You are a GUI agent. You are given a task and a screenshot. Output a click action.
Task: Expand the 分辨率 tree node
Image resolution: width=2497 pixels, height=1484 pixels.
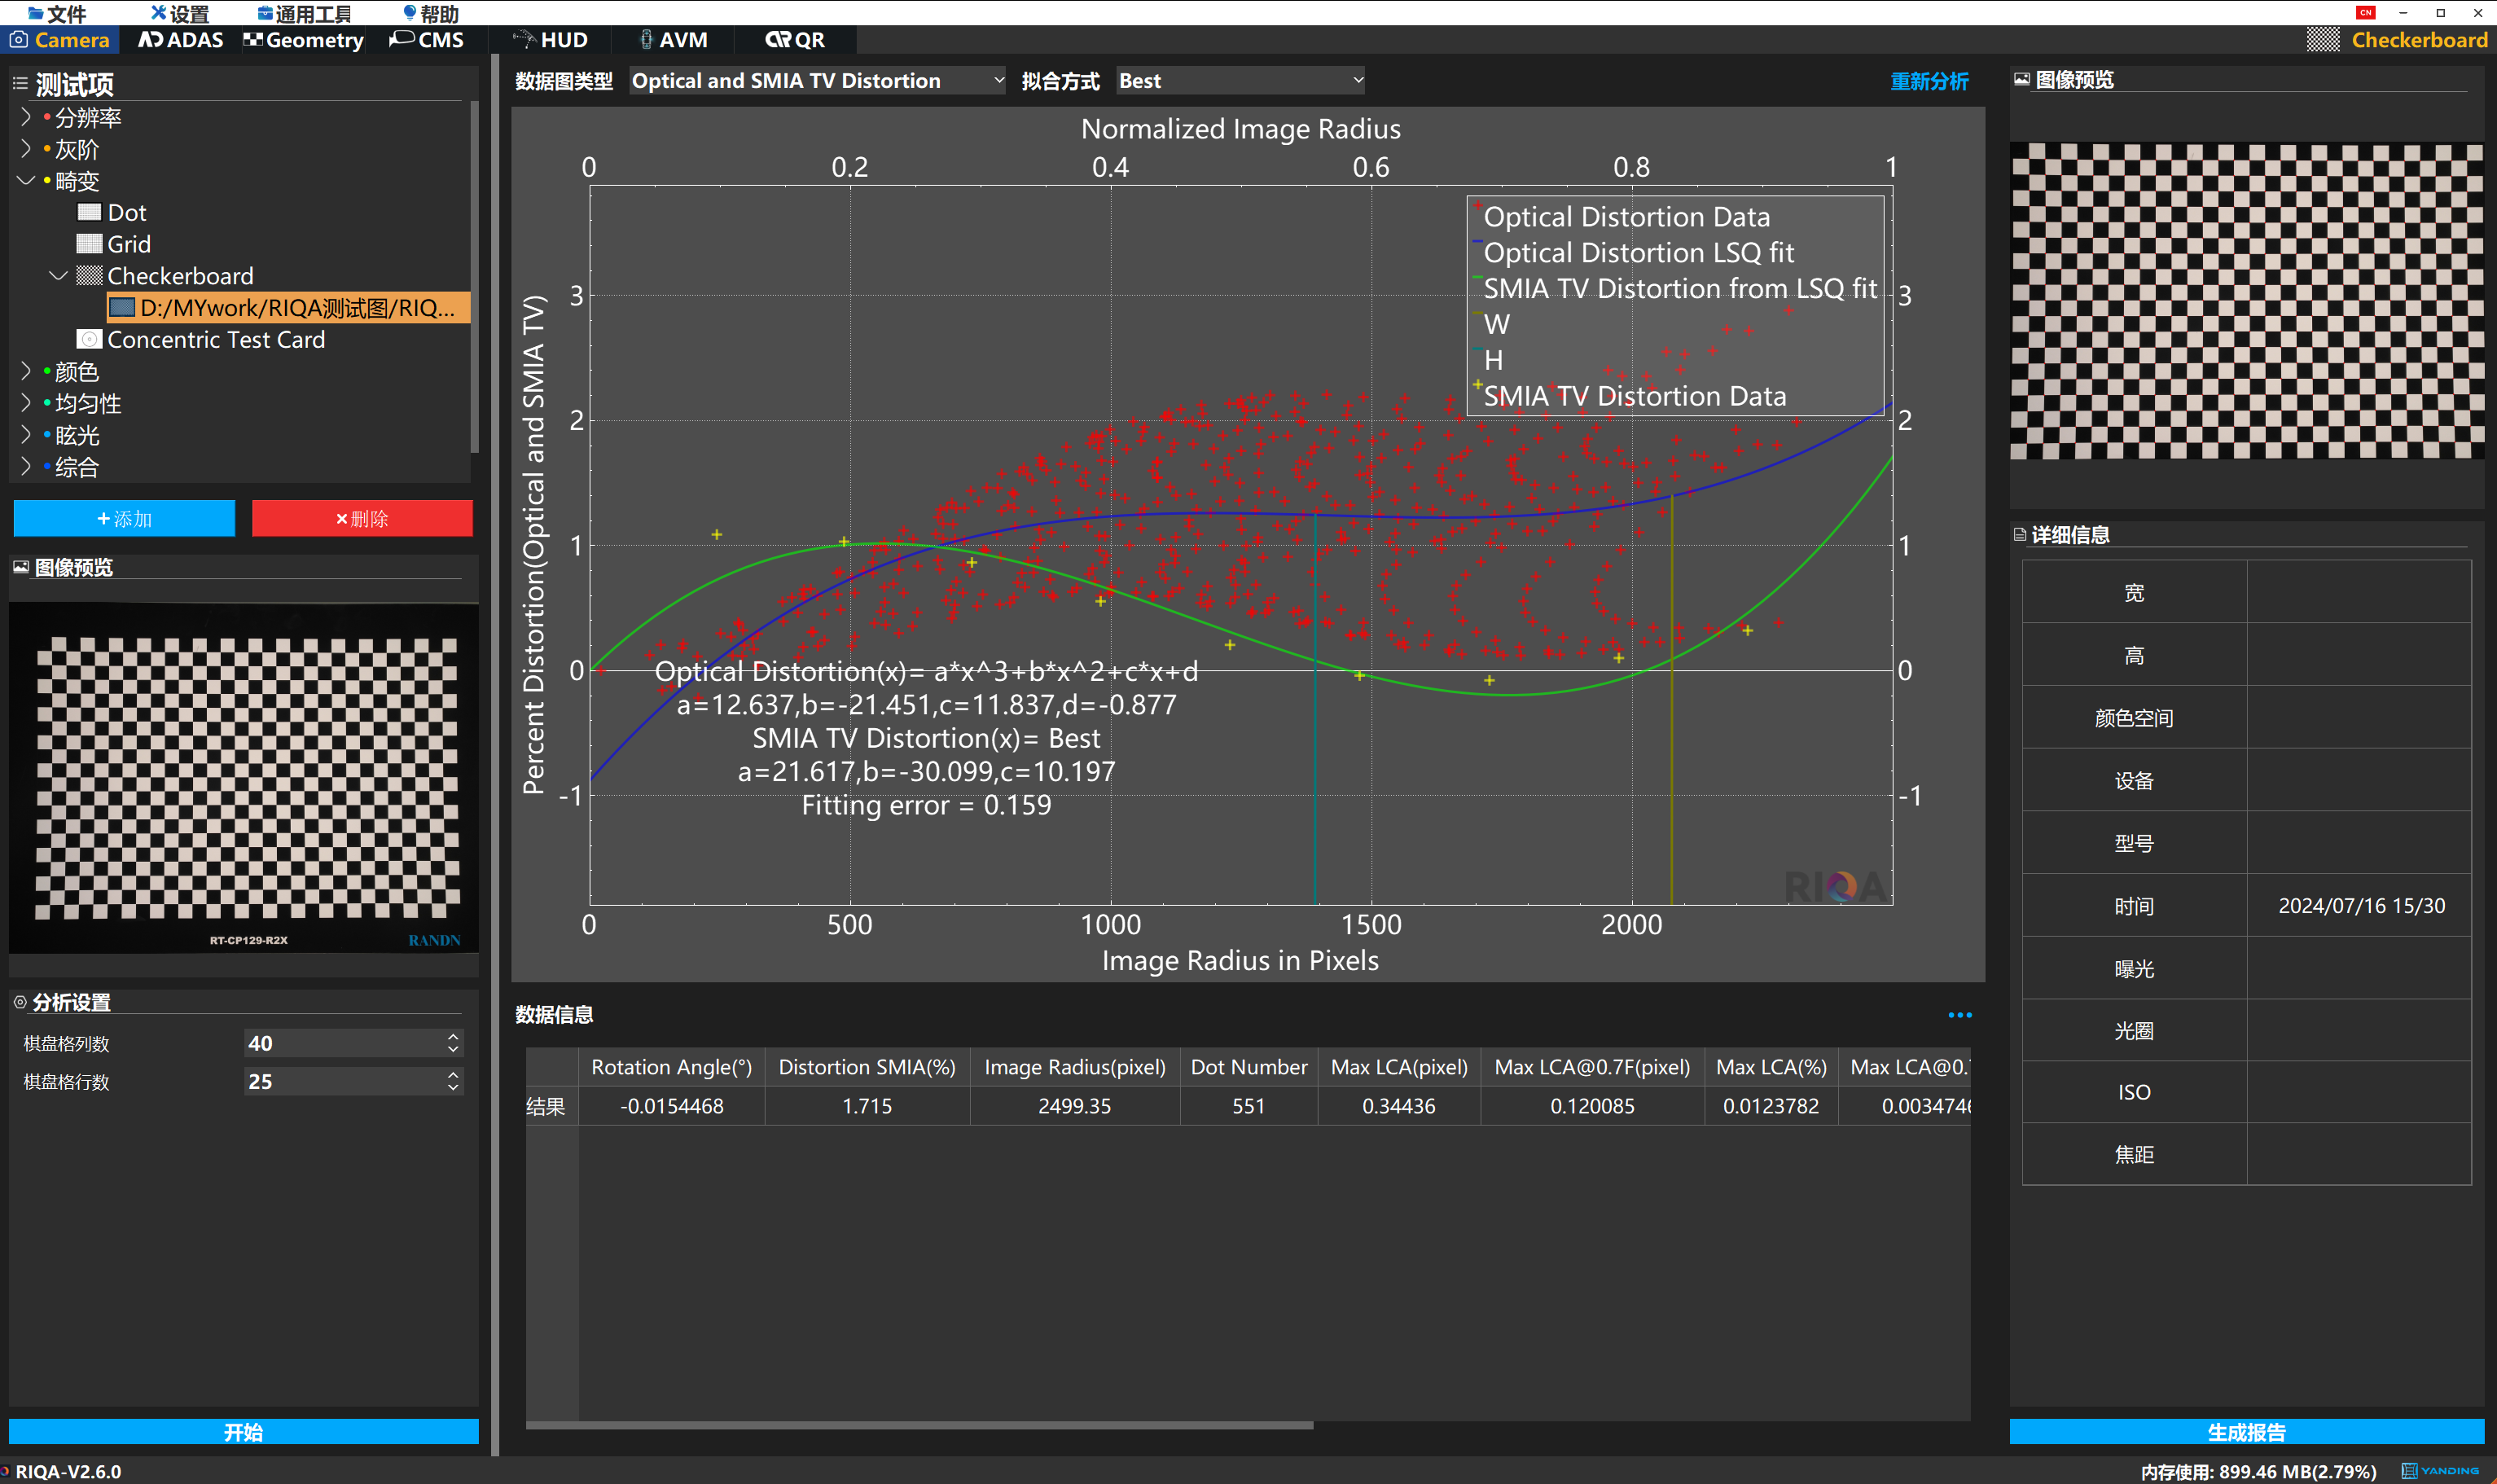(26, 117)
